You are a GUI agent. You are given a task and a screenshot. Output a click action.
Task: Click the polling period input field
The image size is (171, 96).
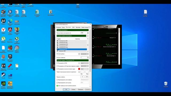click(84, 33)
